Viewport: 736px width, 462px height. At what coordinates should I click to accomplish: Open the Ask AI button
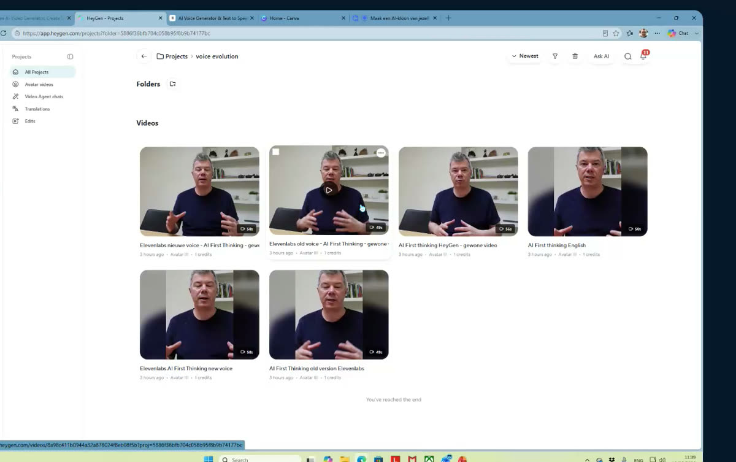[x=601, y=56]
